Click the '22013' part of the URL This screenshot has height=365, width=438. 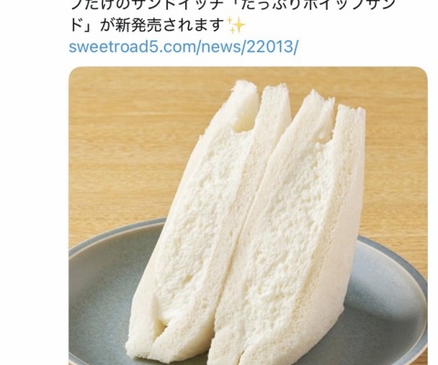pos(268,47)
